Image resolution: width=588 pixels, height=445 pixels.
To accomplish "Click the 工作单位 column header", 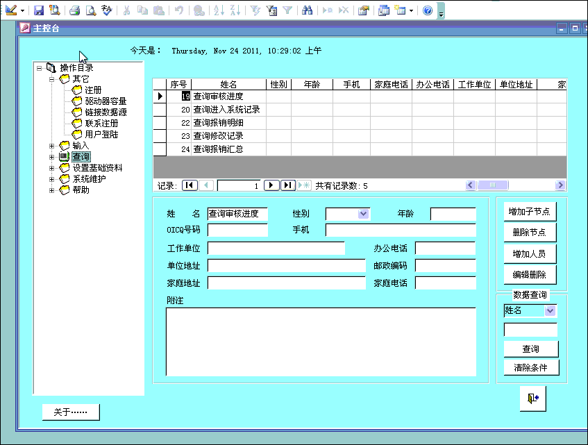I will tap(474, 85).
